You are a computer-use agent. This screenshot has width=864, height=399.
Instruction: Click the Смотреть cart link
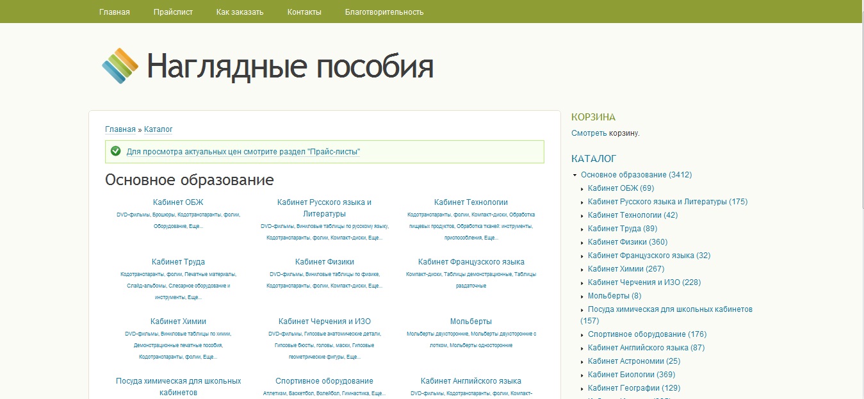click(589, 133)
